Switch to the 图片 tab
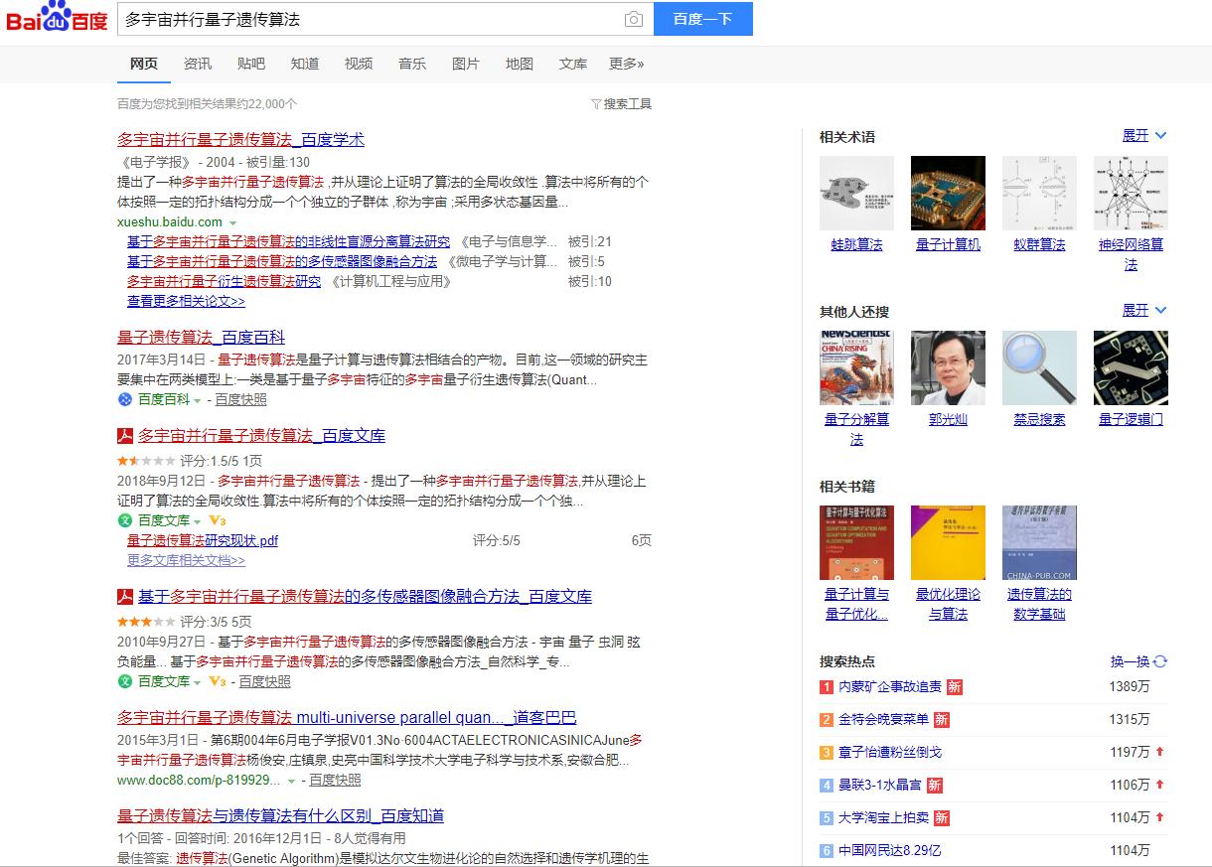This screenshot has height=867, width=1212. 465,64
